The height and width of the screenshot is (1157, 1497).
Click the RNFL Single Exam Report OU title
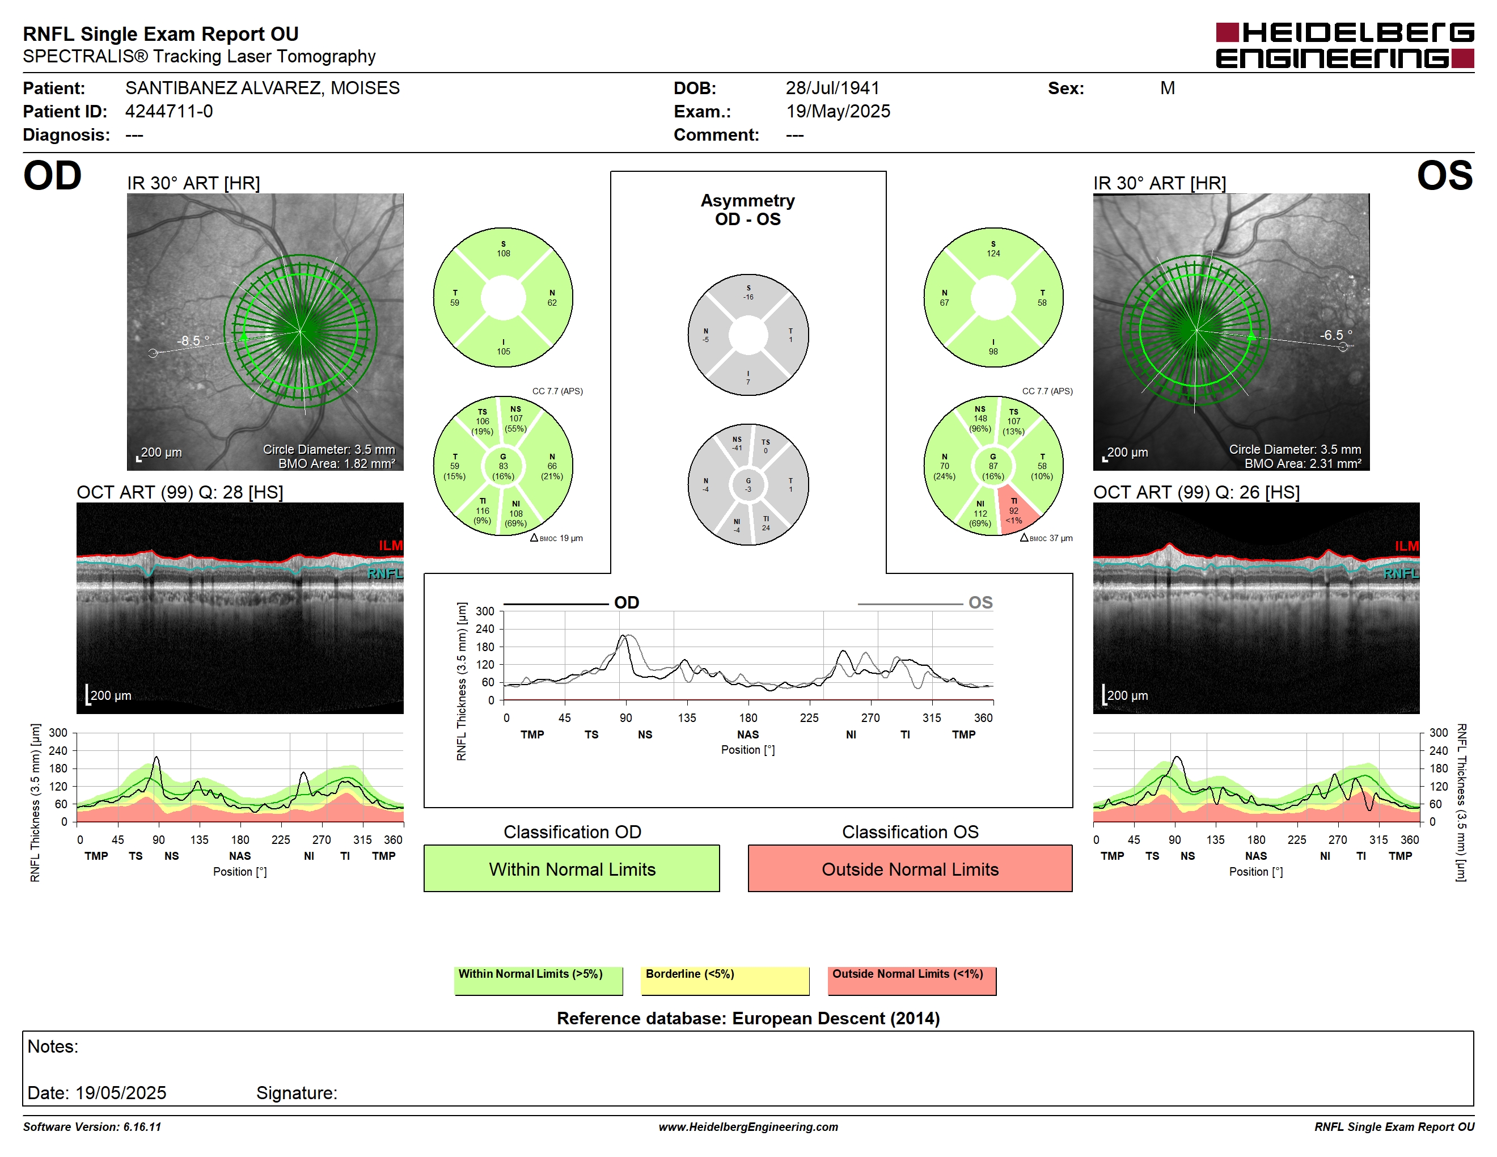pyautogui.click(x=160, y=33)
